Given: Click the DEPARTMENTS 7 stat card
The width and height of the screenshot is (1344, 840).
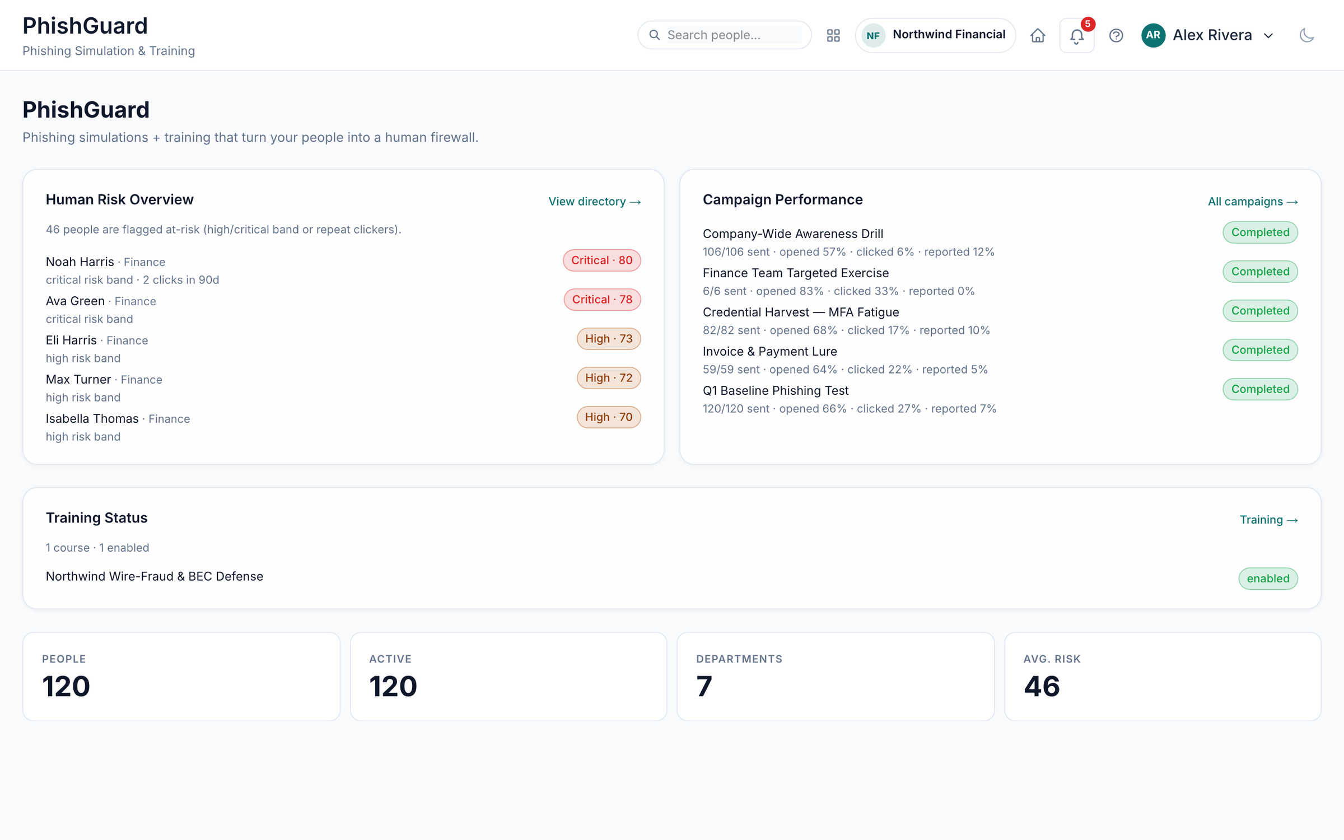Looking at the screenshot, I should pos(836,676).
